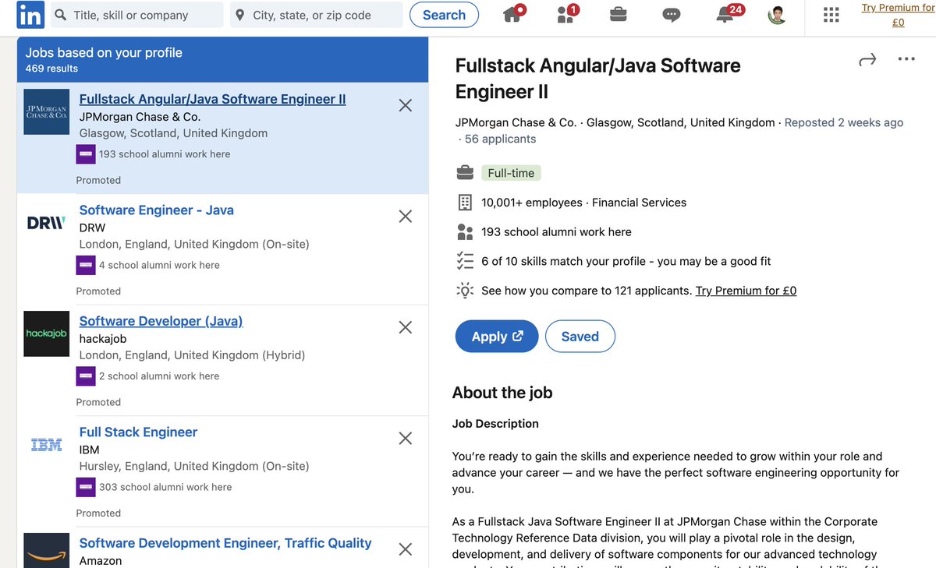Image resolution: width=936 pixels, height=568 pixels.
Task: Open the Jobs briefcase icon
Action: pos(619,14)
